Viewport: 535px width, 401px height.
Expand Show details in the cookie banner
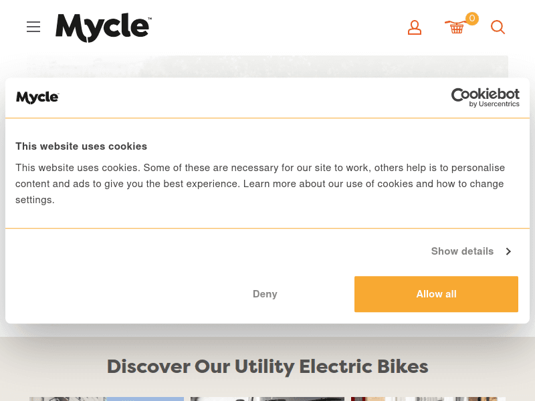(462, 251)
